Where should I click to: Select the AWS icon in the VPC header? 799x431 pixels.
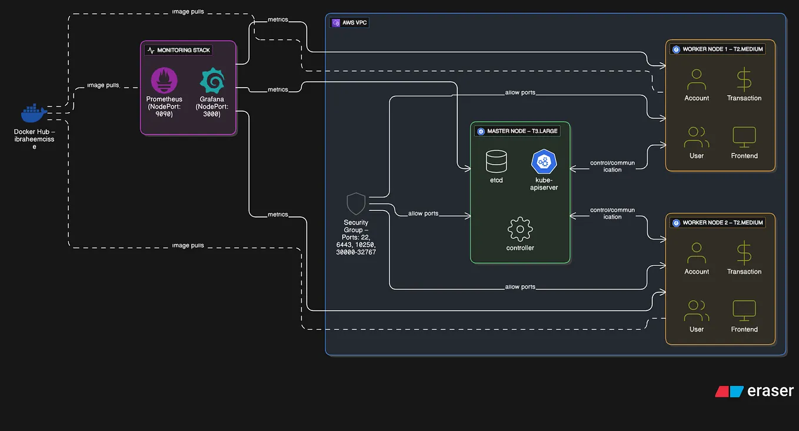pos(335,22)
